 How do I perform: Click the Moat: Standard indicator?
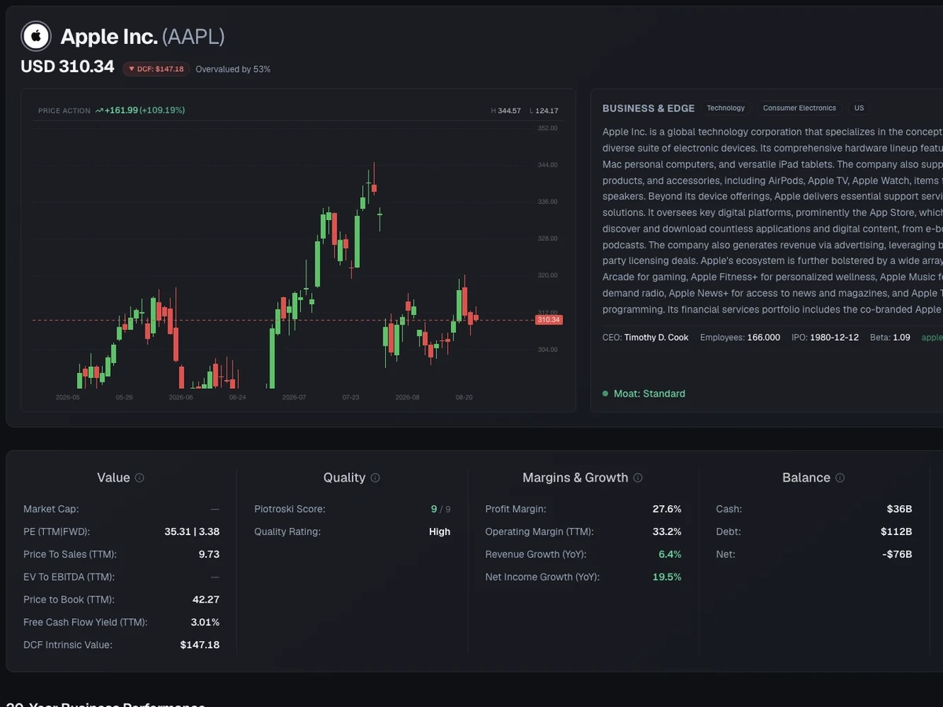coord(644,394)
